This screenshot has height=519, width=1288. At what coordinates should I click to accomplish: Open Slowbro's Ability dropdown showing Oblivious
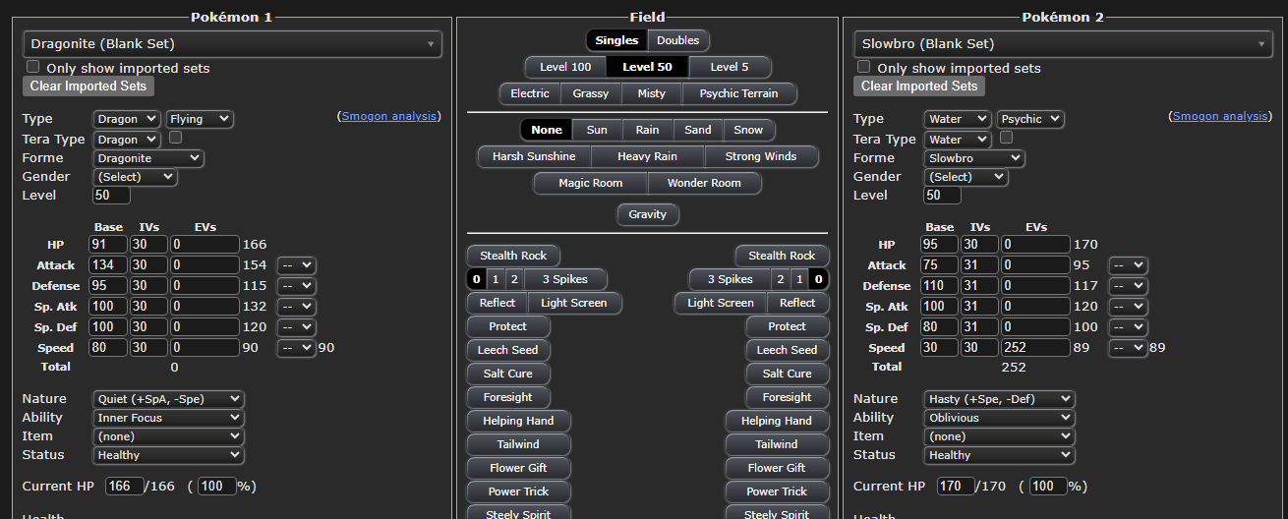(1000, 418)
